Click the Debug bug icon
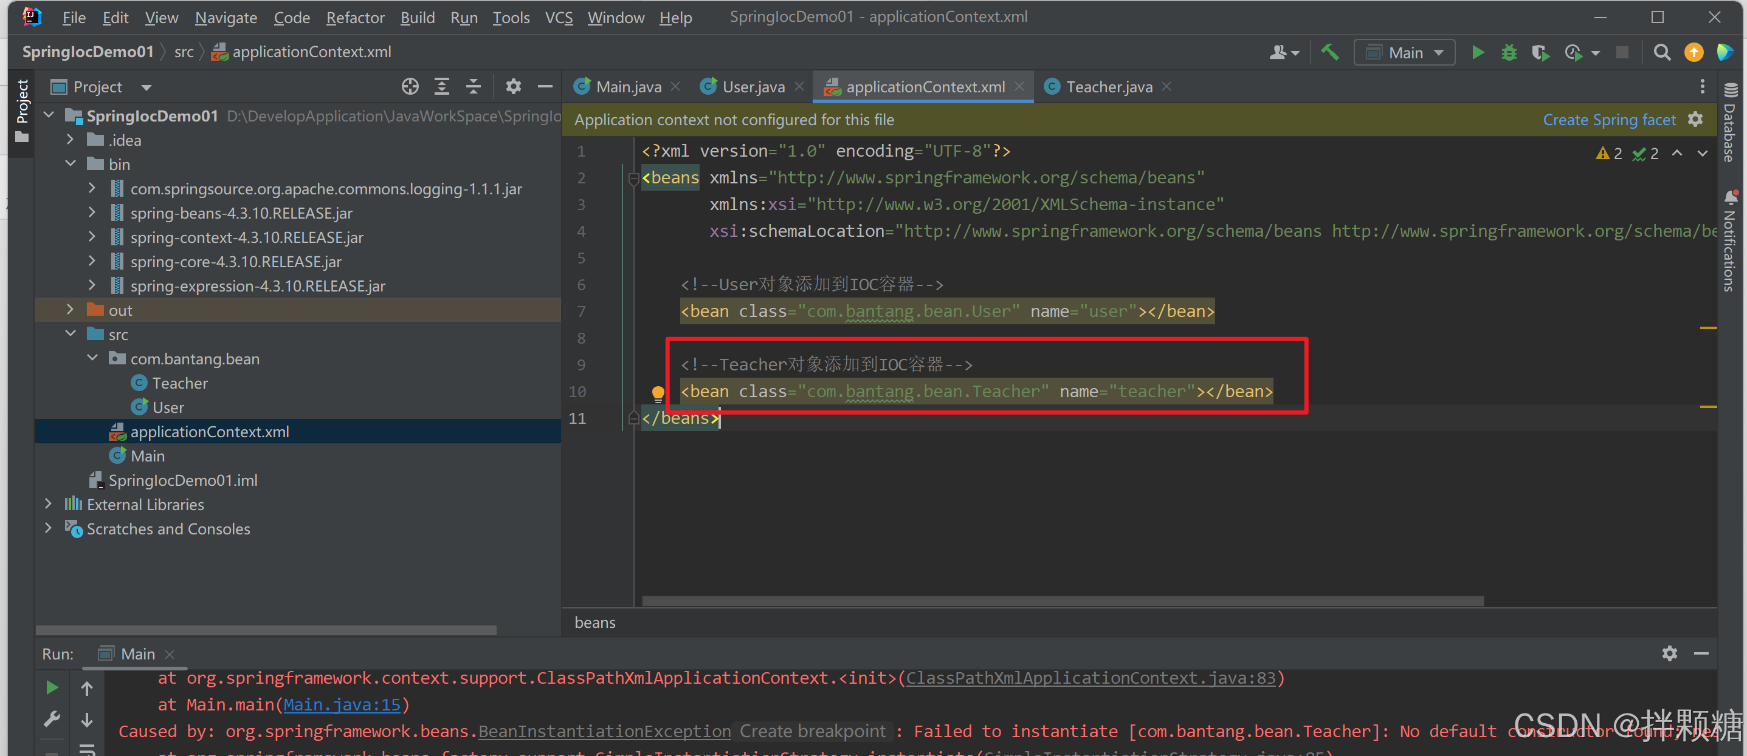Viewport: 1747px width, 756px height. 1508,52
